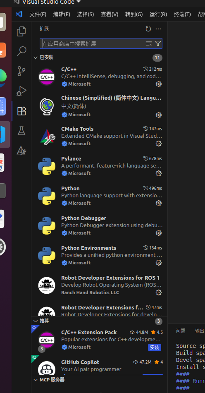205x393 pixels.
Task: Open the 编辑(E) menu
Action: click(62, 14)
